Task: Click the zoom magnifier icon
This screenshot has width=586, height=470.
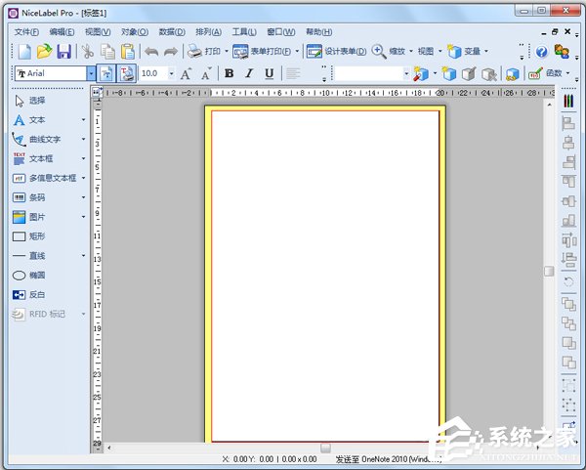Action: [379, 51]
